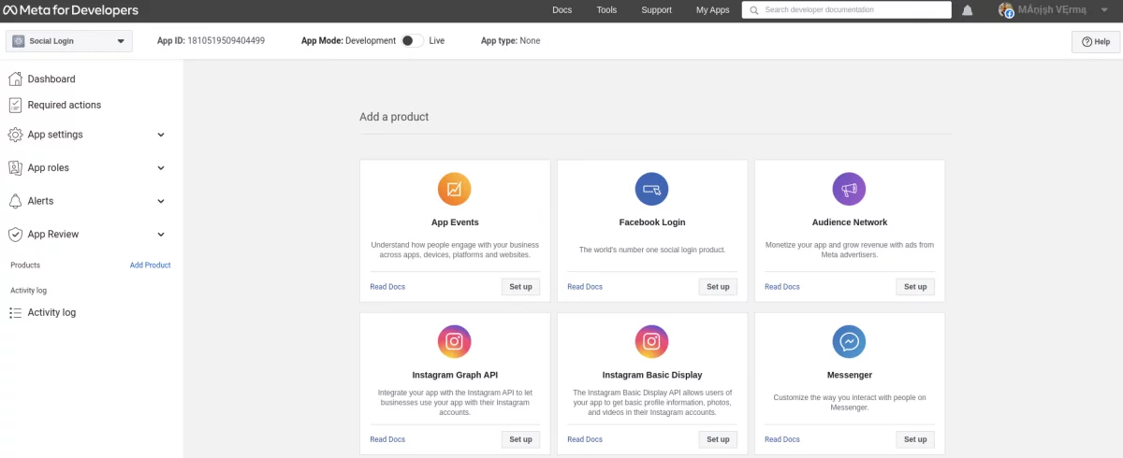Click the Instagram Basic Display card title
This screenshot has height=458, width=1123.
(x=652, y=375)
